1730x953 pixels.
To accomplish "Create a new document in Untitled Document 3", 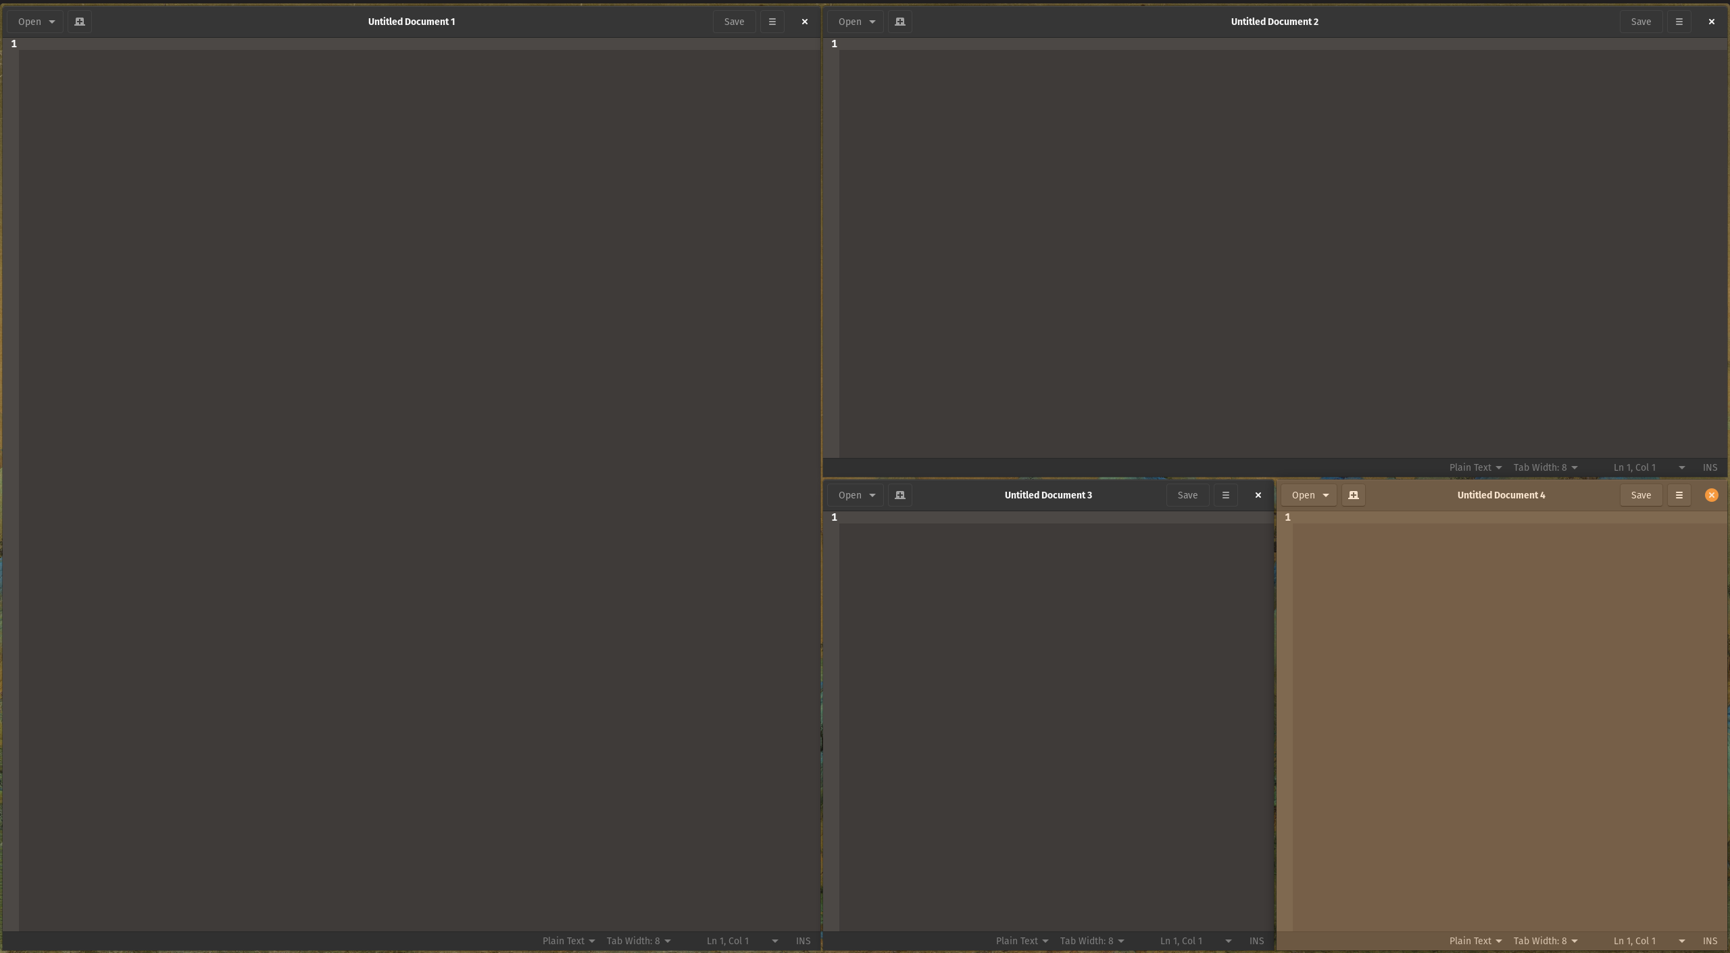I will 899,494.
